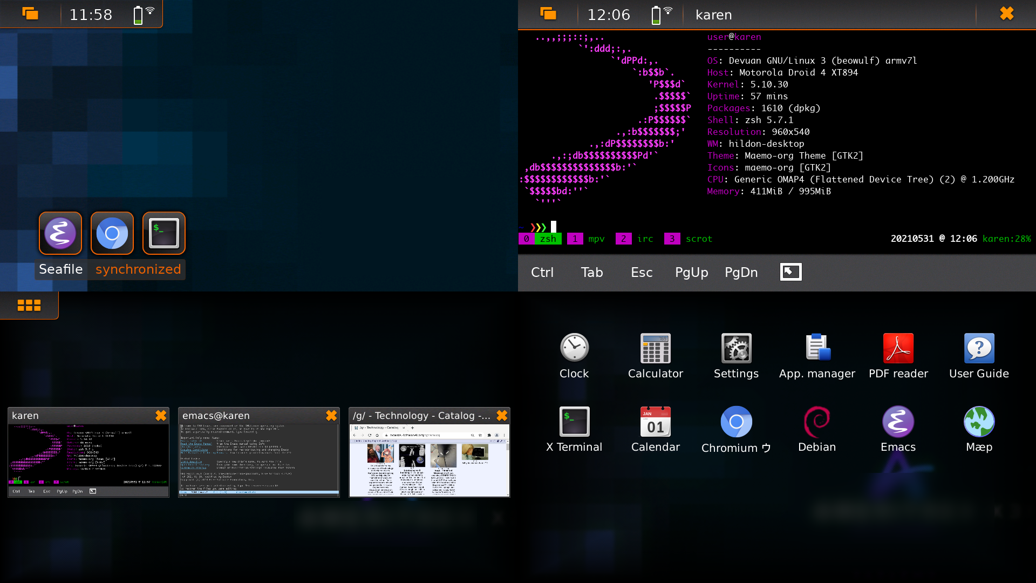The height and width of the screenshot is (583, 1036).
Task: Click the WM: hildon-desktop line
Action: 756,144
